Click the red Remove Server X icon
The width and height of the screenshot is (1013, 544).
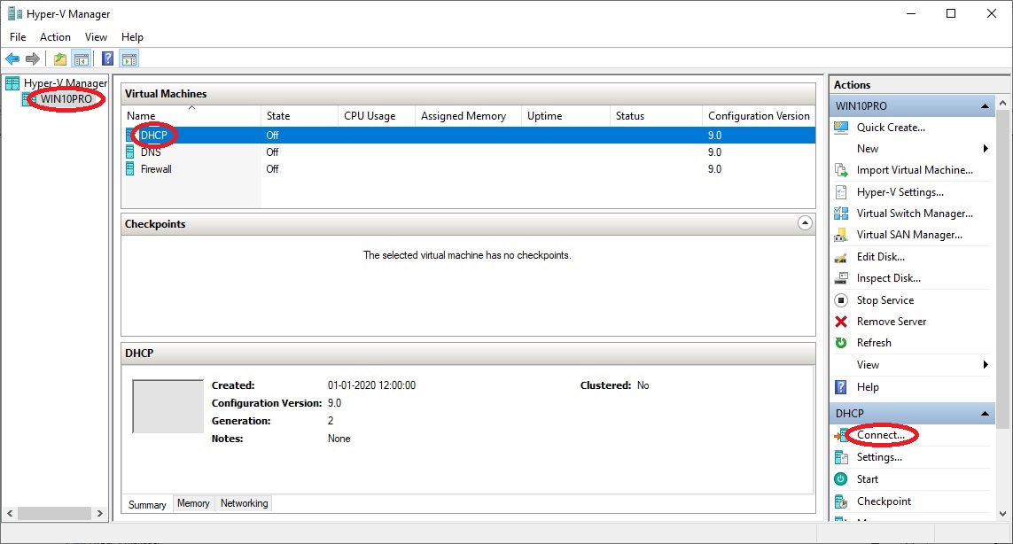point(841,321)
